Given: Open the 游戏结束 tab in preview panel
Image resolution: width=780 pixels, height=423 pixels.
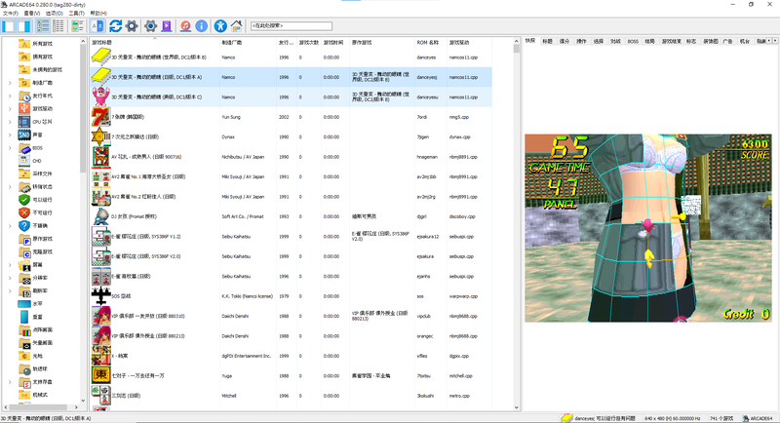Looking at the screenshot, I should tap(671, 41).
